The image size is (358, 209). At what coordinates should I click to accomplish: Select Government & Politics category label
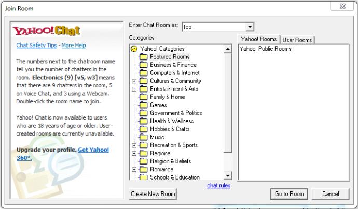click(176, 113)
